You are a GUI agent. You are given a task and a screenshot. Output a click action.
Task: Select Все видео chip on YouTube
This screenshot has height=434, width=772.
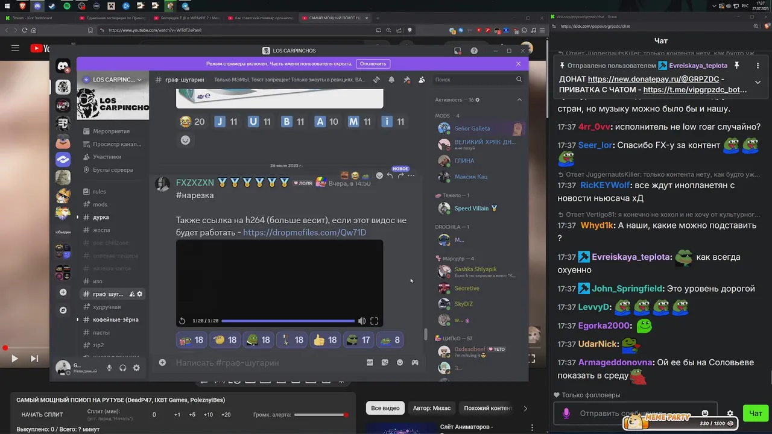385,408
